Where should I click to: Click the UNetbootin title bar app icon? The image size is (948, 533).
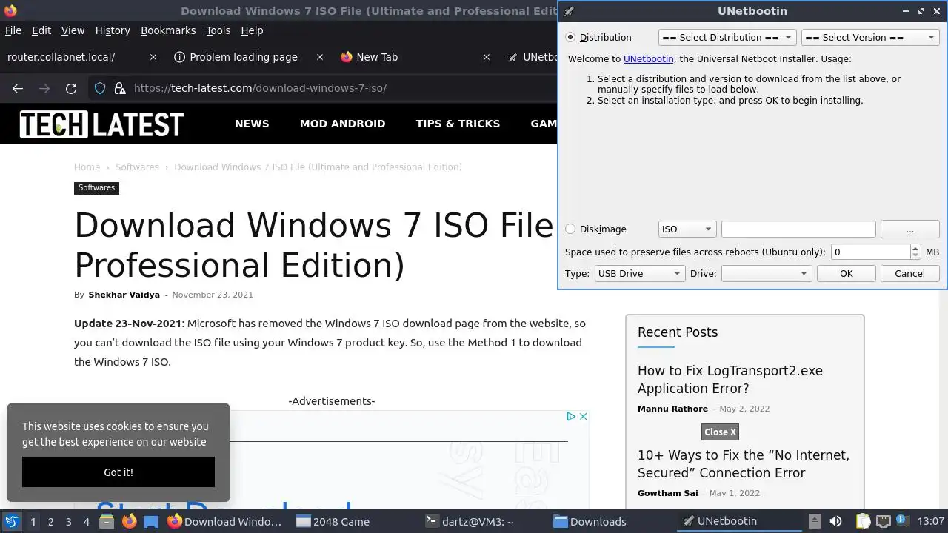click(569, 11)
